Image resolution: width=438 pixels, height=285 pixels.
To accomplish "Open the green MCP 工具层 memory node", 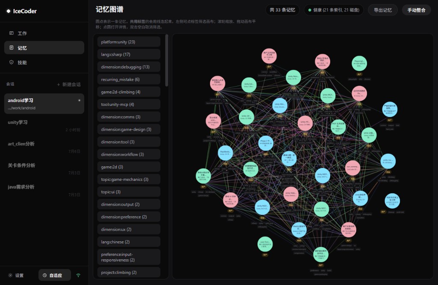I will coord(338,127).
